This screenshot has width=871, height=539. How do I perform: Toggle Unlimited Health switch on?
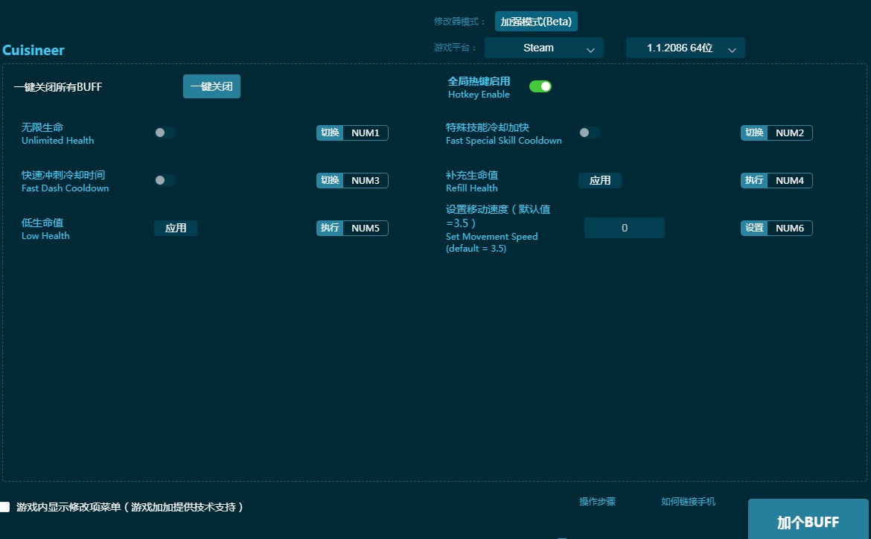coord(165,133)
